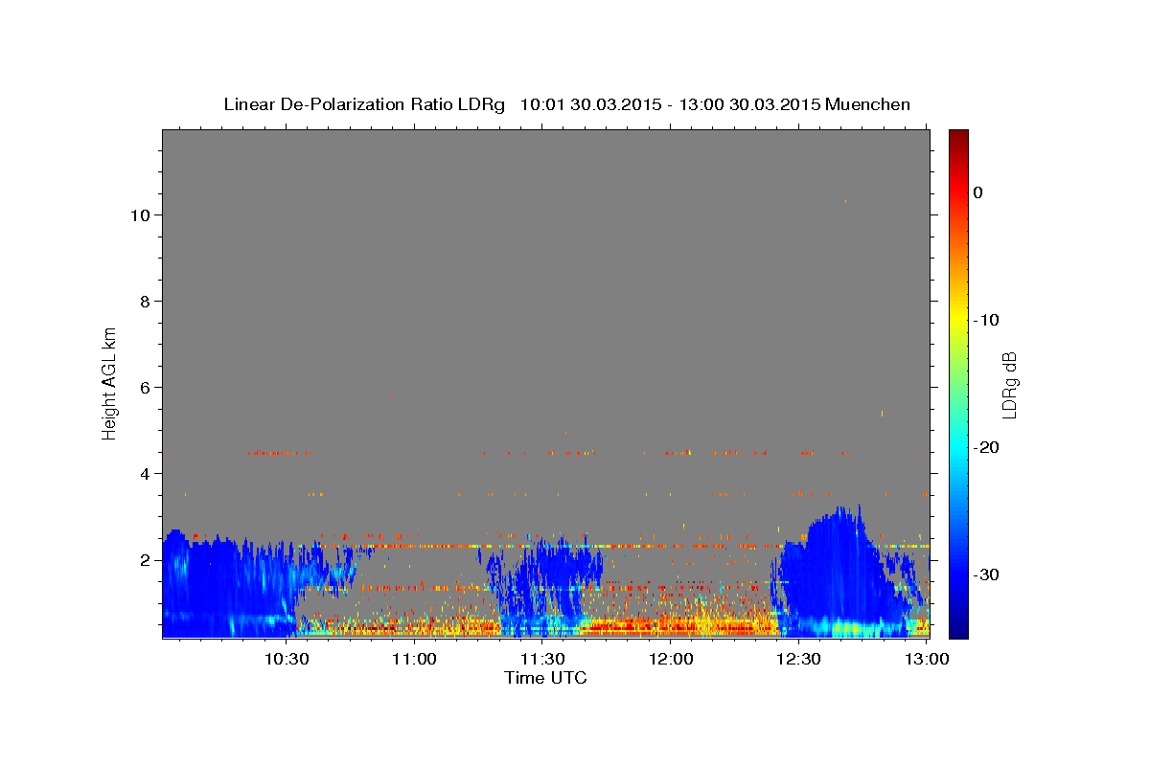Click the colorbar tick label '-30'
Image resolution: width=1150 pixels, height=766 pixels.
click(987, 574)
